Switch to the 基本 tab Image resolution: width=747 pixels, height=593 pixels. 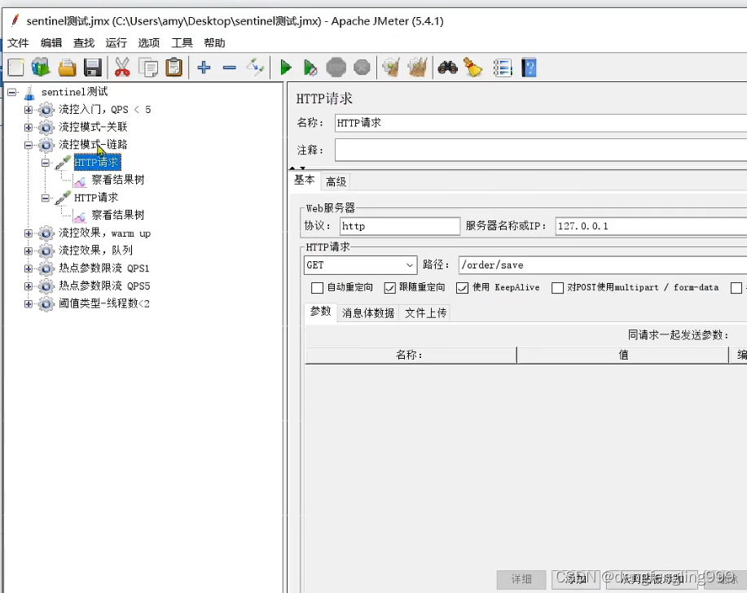(305, 181)
